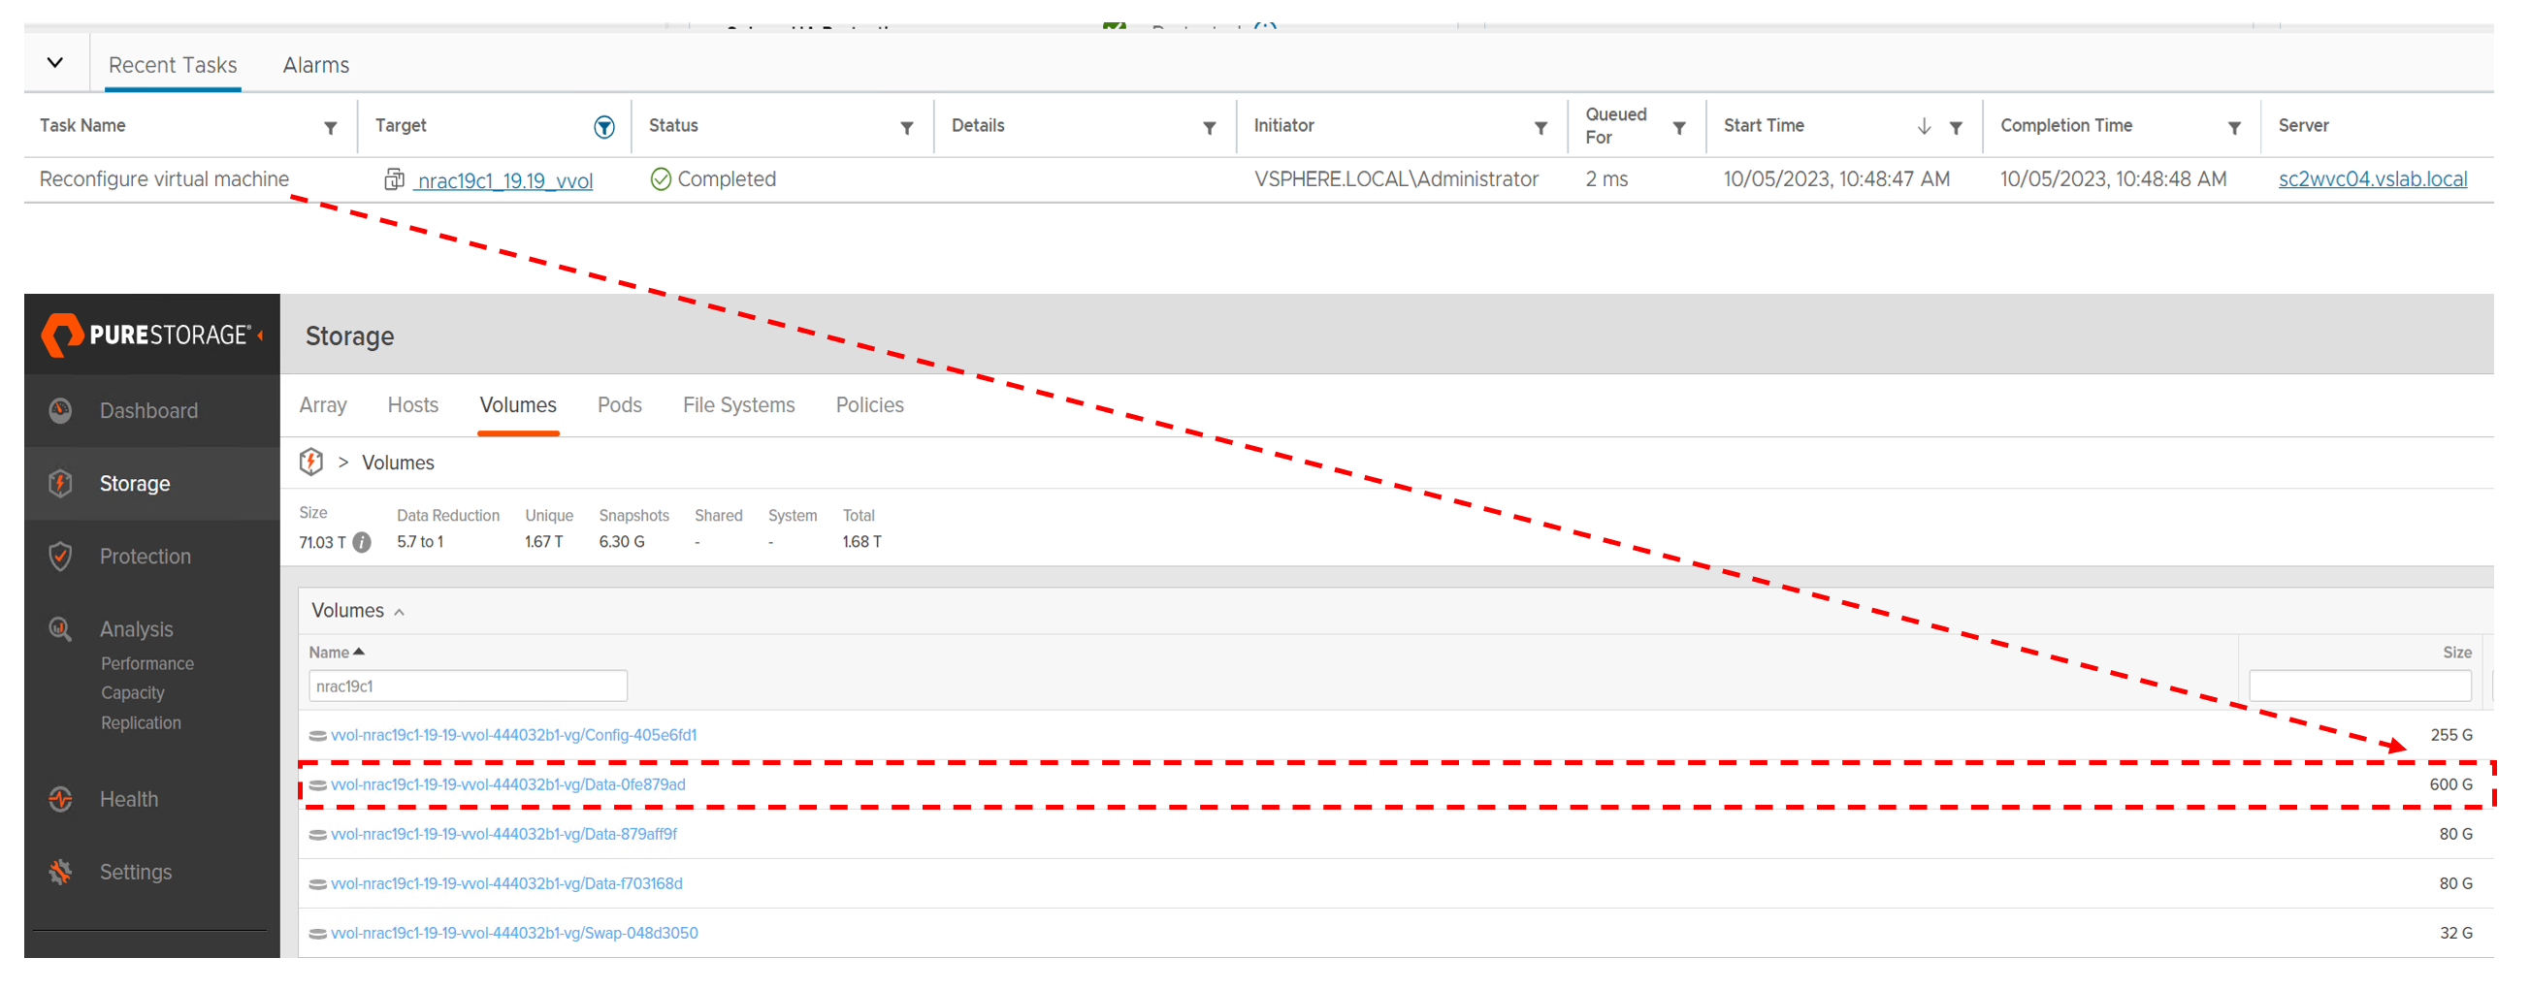Filter the Completion Time column
The width and height of the screenshot is (2530, 990).
[x=2234, y=128]
